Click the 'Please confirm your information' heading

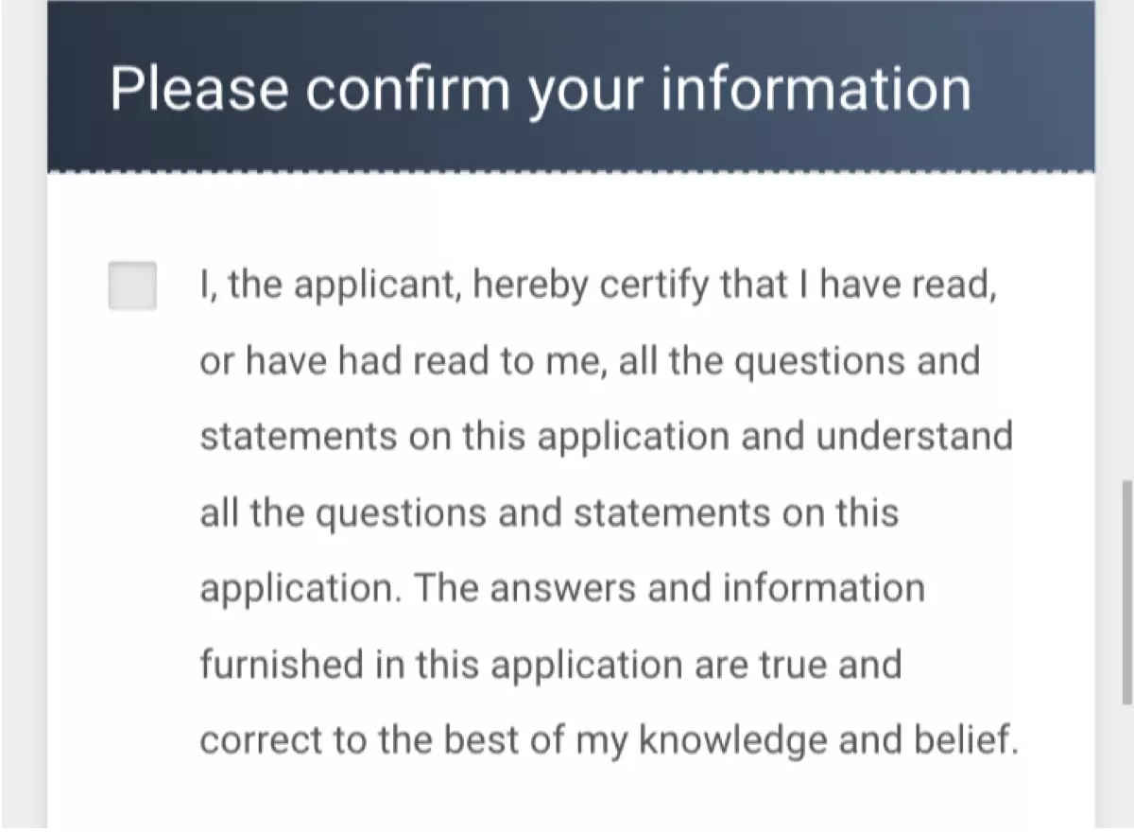coord(541,89)
